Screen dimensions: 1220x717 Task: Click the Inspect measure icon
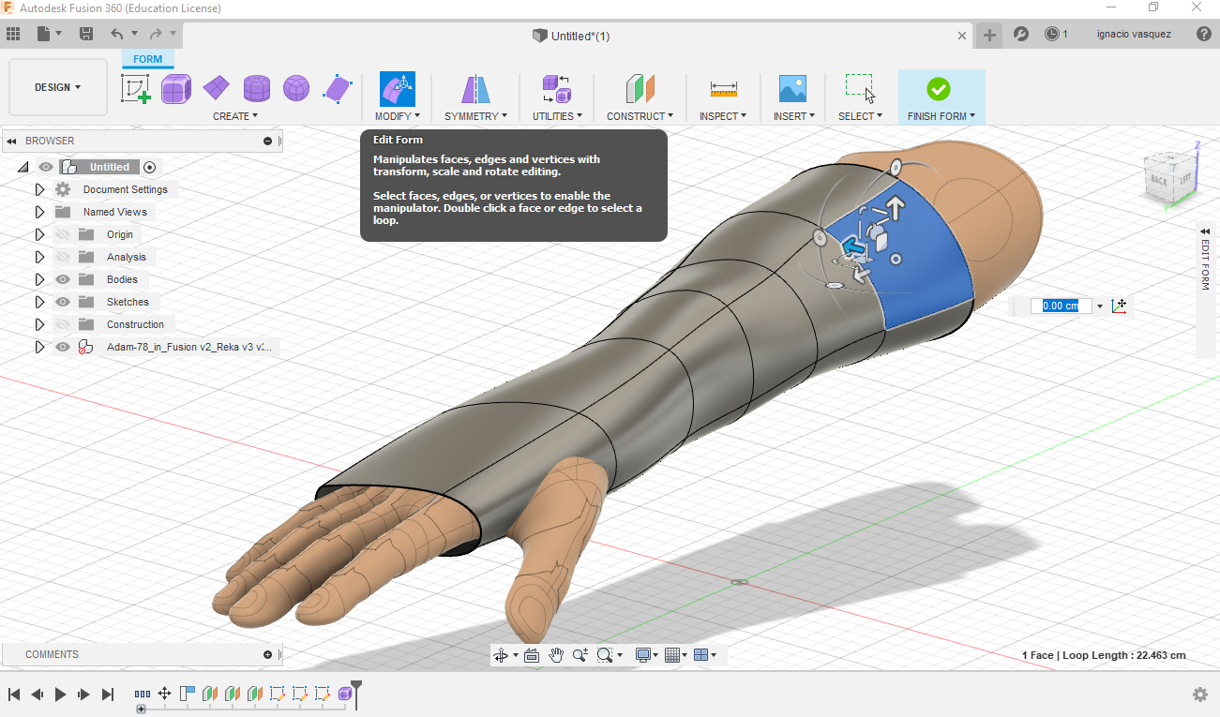723,89
